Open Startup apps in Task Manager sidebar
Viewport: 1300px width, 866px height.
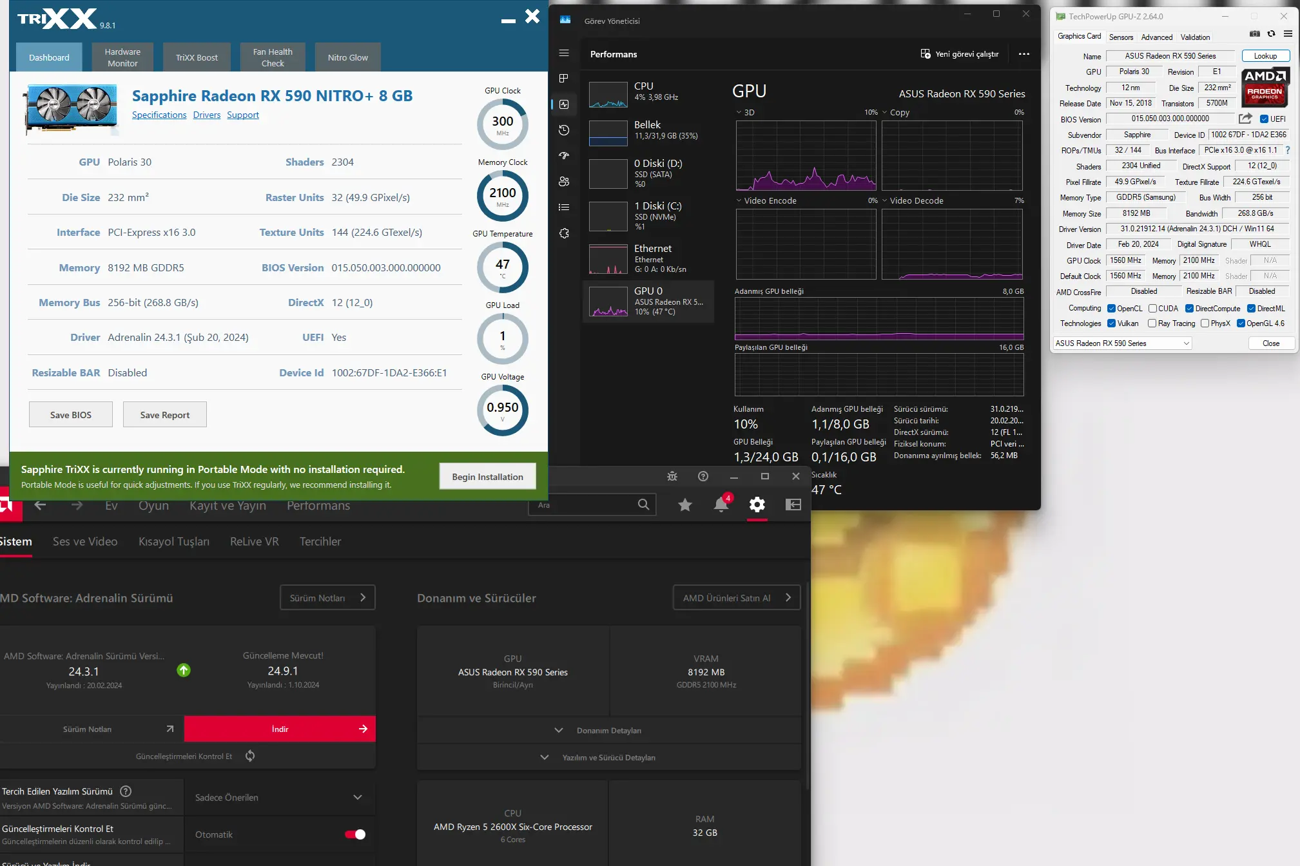click(564, 155)
